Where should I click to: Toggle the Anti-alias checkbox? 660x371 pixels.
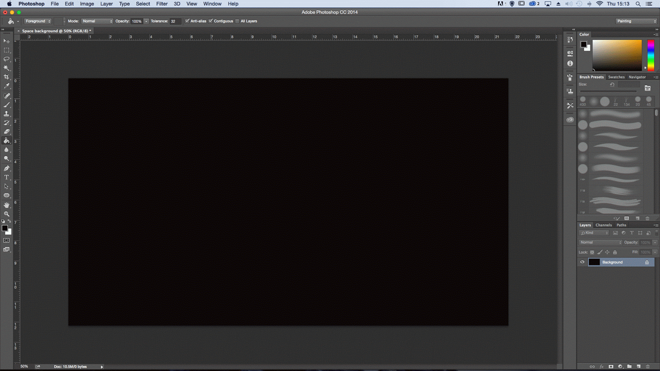pyautogui.click(x=187, y=21)
